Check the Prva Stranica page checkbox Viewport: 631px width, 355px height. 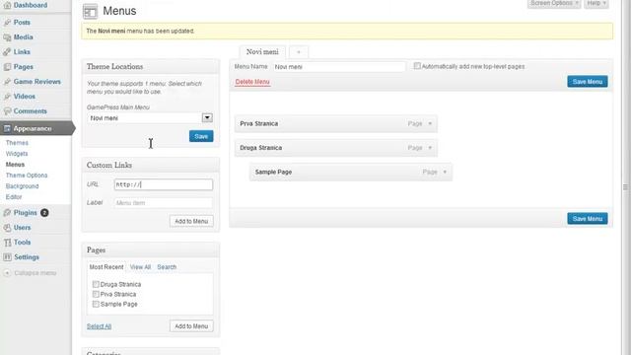[x=96, y=294]
